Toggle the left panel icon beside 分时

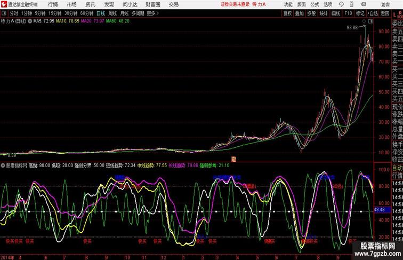4,13
